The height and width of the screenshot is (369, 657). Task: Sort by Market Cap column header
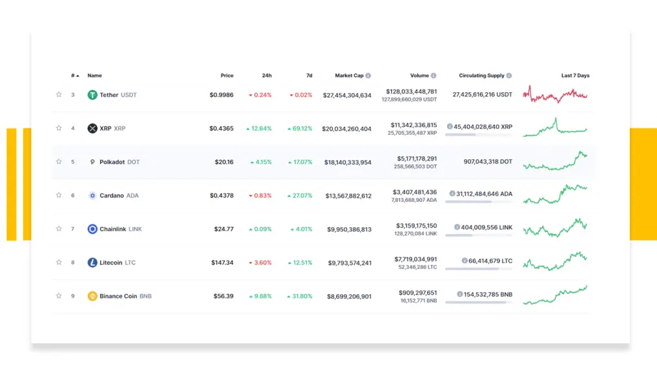point(349,75)
